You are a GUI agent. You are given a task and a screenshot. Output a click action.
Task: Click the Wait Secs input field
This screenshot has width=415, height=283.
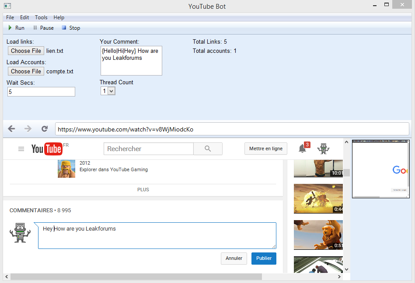click(41, 92)
